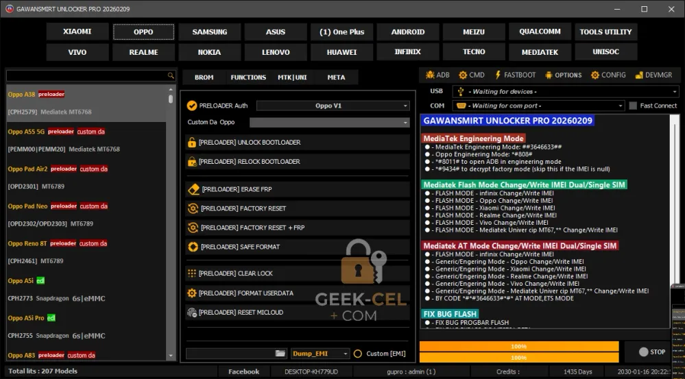Click the Clear Lock grid icon
The image size is (685, 379).
coord(192,273)
